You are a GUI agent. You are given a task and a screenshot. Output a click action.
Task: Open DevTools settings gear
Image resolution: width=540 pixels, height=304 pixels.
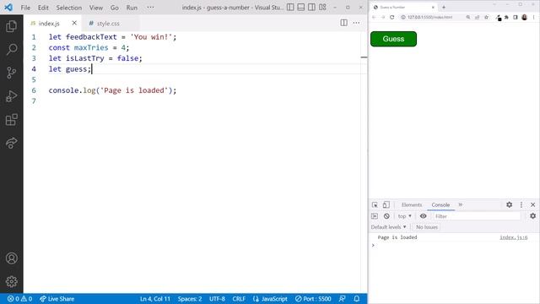click(509, 204)
